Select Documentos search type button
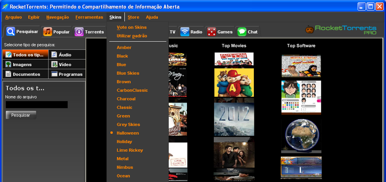Viewport: 386px width, 182px height. 25,74
